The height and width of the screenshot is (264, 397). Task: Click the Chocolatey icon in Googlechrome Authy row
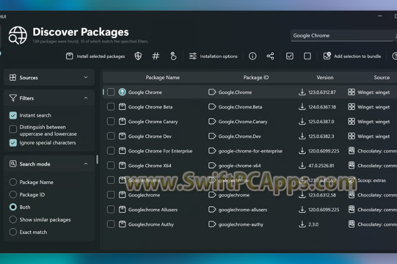point(351,224)
